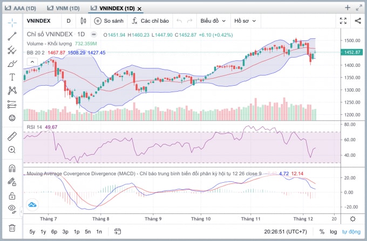Select the 5n time range
The width and height of the screenshot is (367, 241).
tap(88, 232)
